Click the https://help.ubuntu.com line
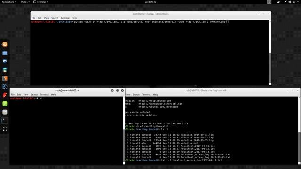The height and width of the screenshot is (169, 301). point(155,101)
